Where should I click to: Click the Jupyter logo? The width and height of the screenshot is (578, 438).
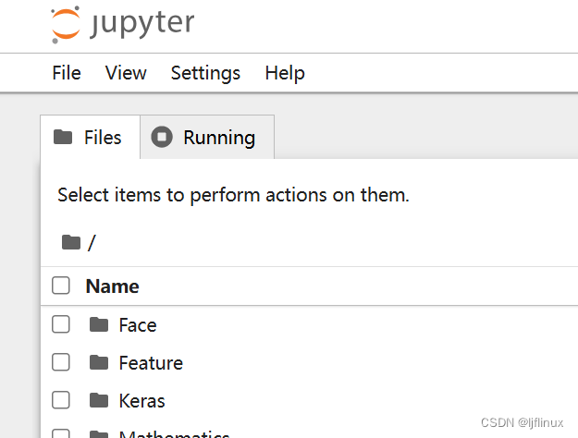click(122, 24)
